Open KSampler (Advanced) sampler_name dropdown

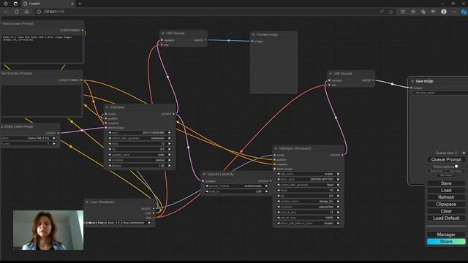coord(309,202)
